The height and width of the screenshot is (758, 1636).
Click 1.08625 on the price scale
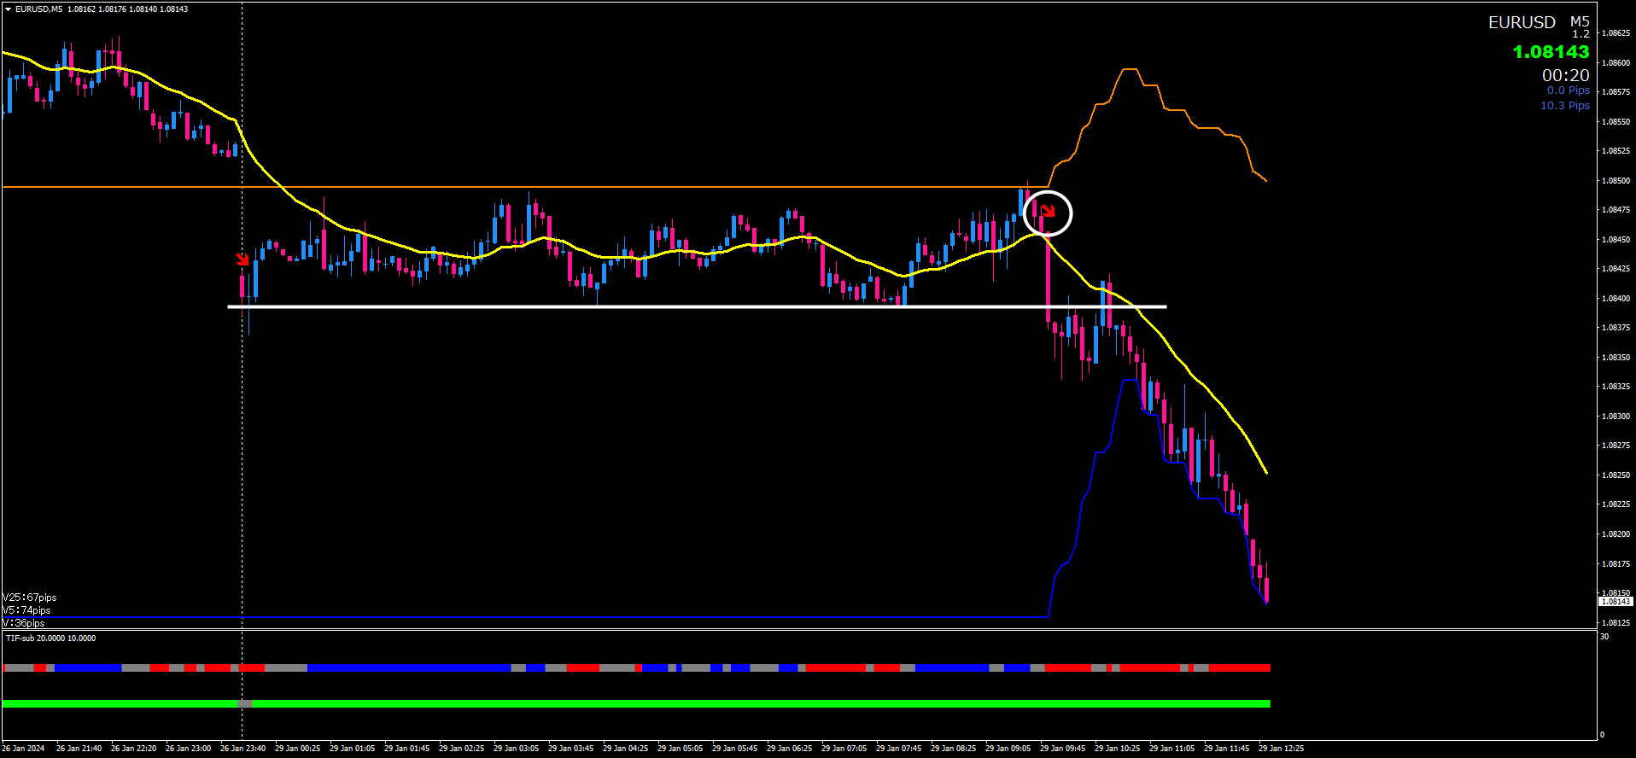coord(1616,33)
